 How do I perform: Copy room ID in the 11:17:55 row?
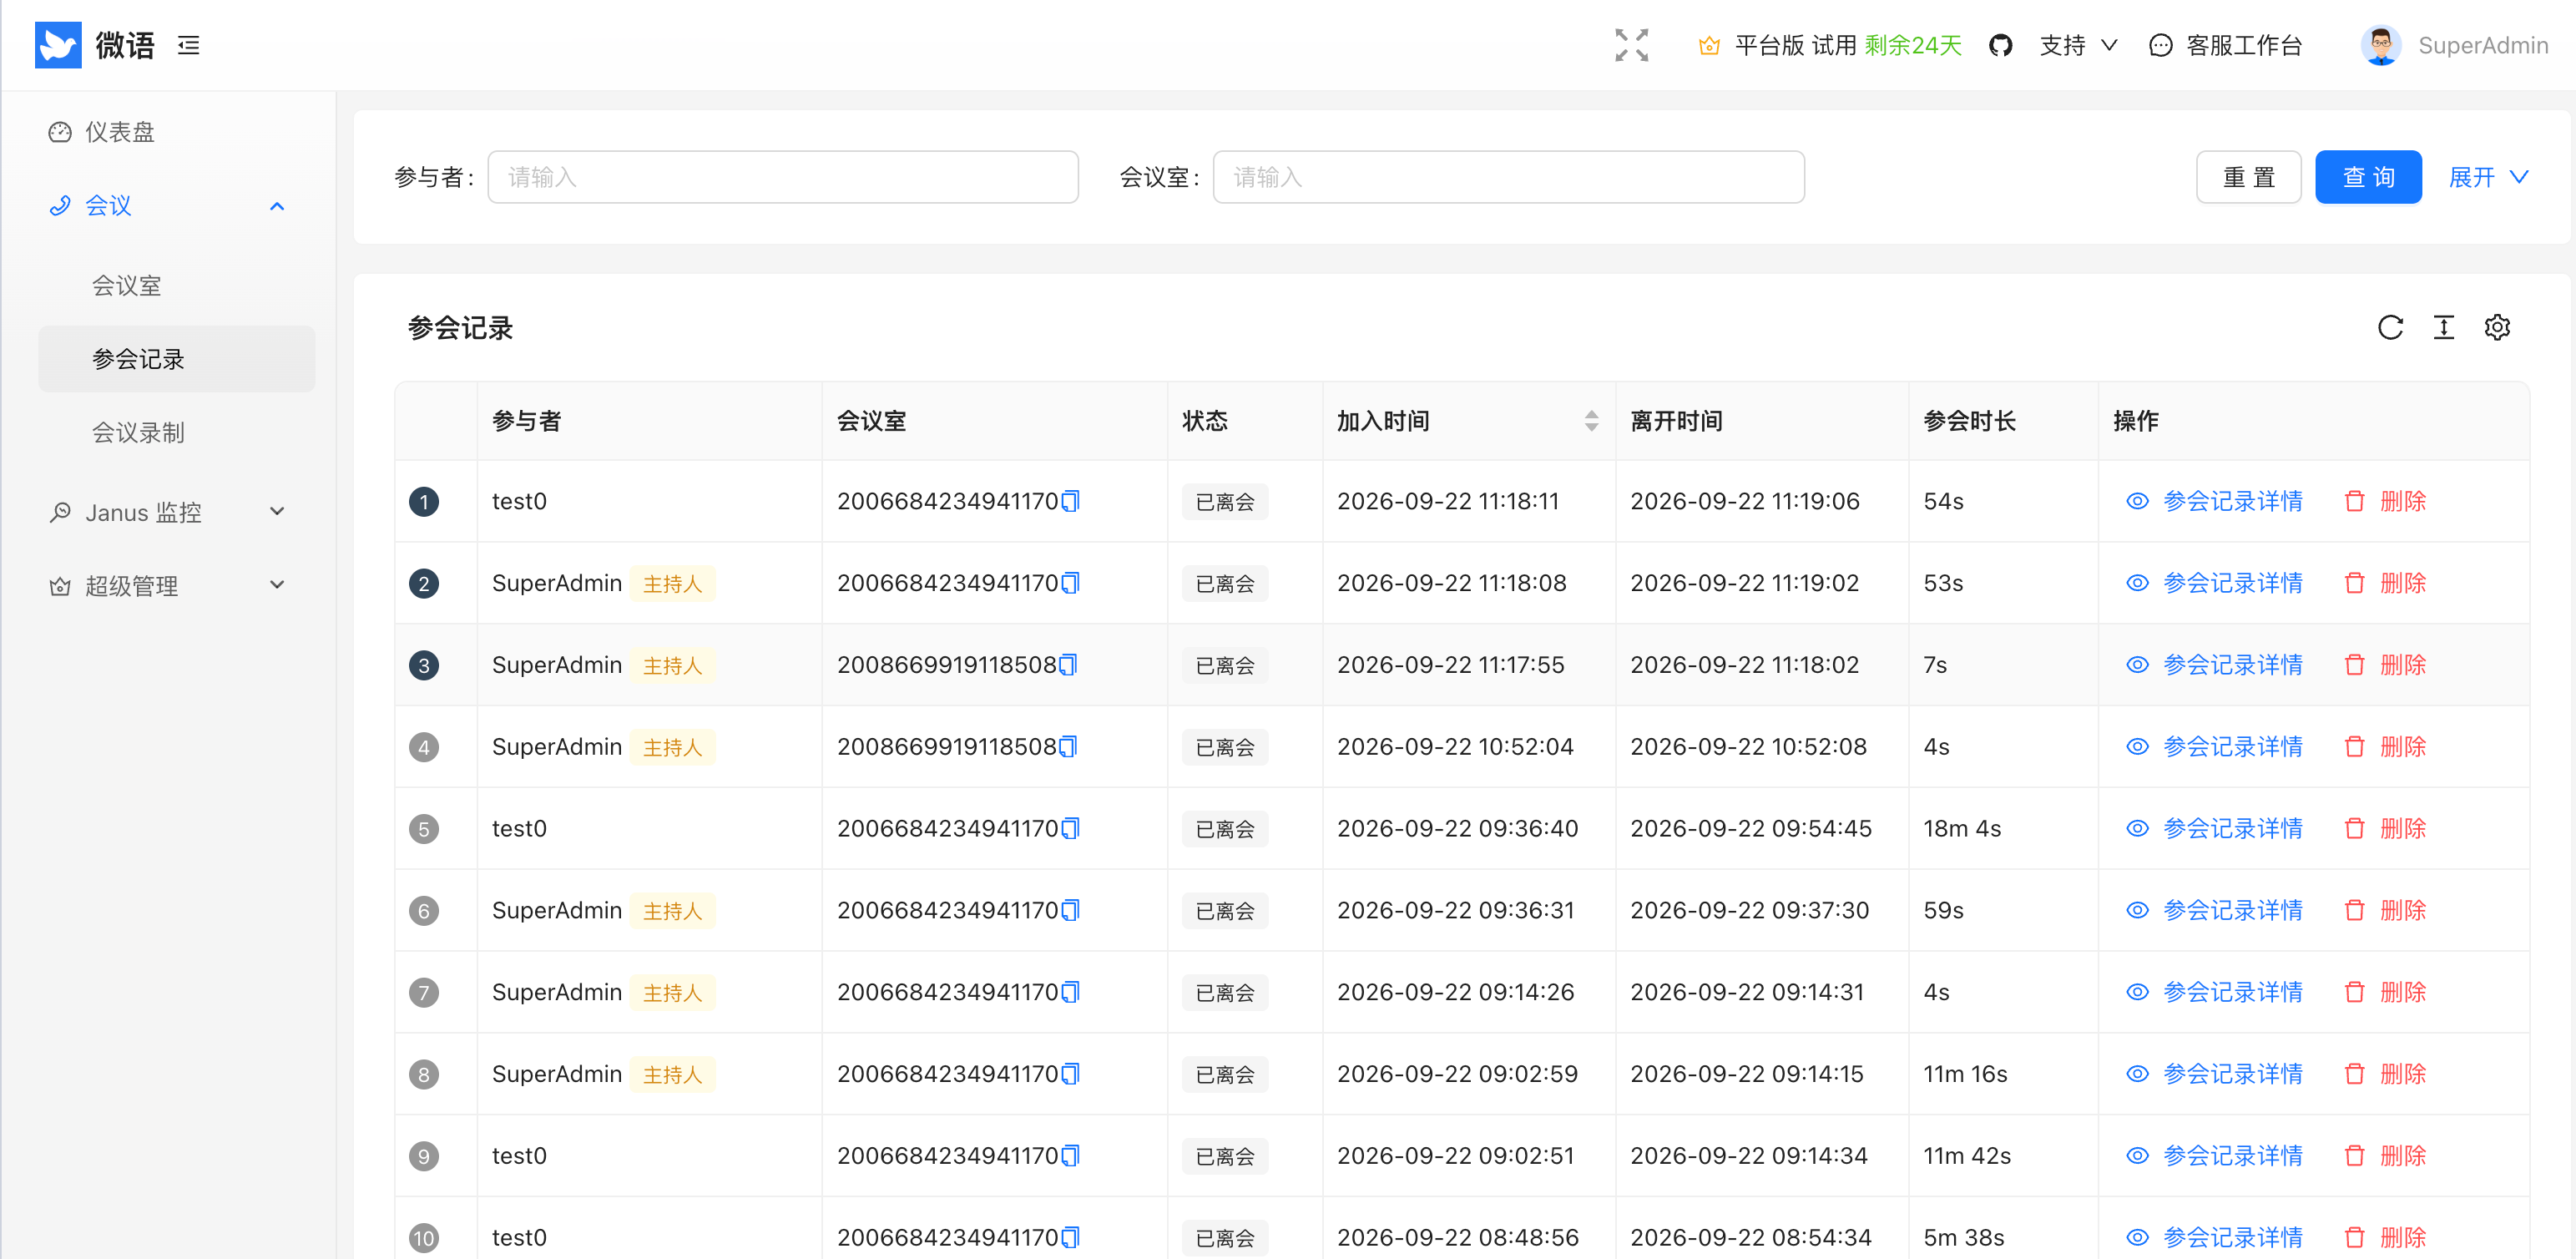[x=1068, y=665]
